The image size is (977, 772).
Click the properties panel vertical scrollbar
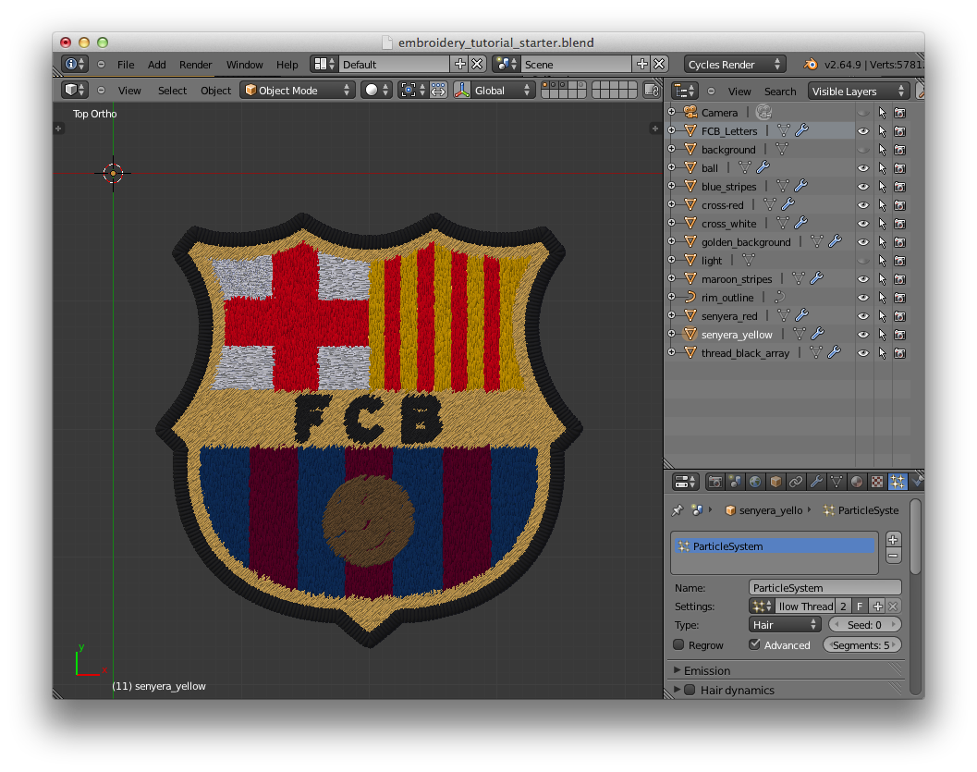click(915, 536)
